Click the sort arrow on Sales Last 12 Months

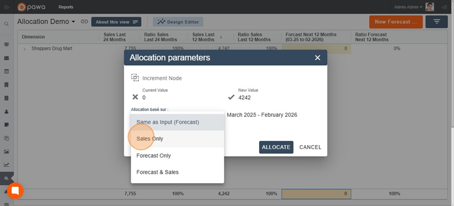click(x=221, y=37)
